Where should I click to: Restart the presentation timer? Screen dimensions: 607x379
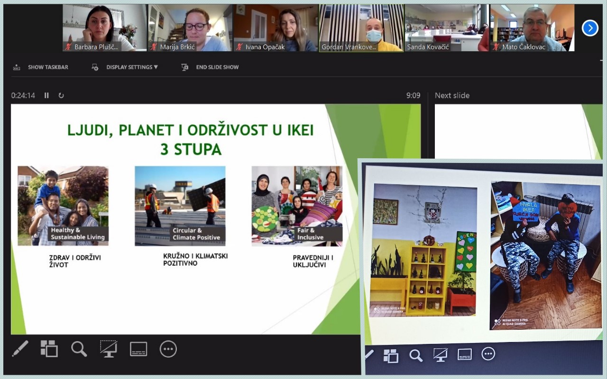coord(61,95)
